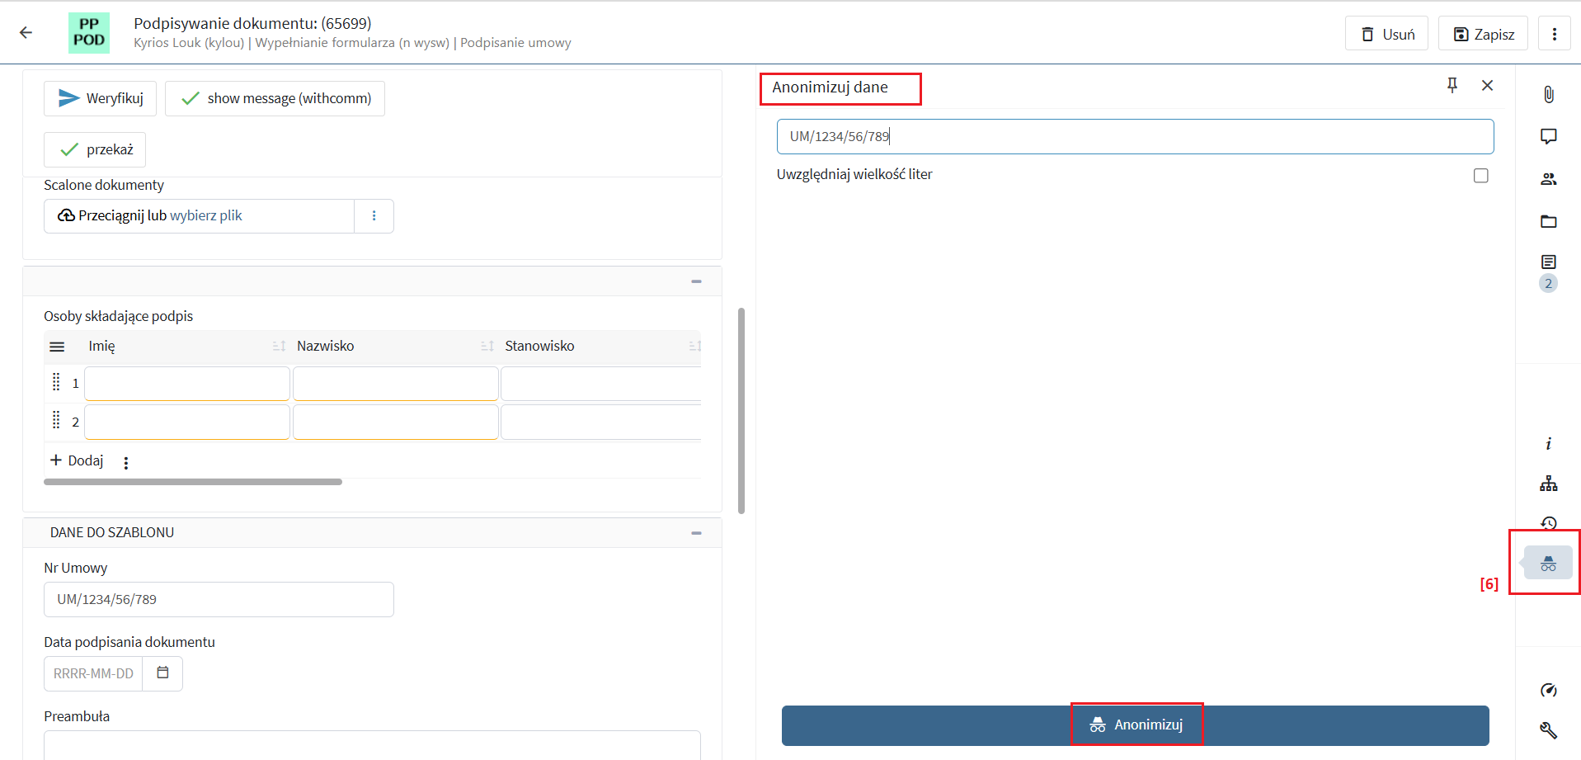Click the Anonimizuj button
The image size is (1581, 760).
[1135, 725]
